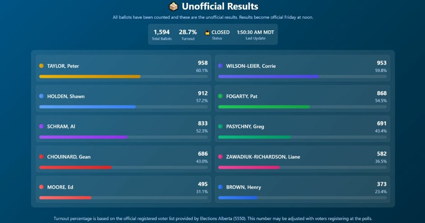Click the purple dot beside SCHRAM, Al
The width and height of the screenshot is (425, 223).
coord(42,126)
